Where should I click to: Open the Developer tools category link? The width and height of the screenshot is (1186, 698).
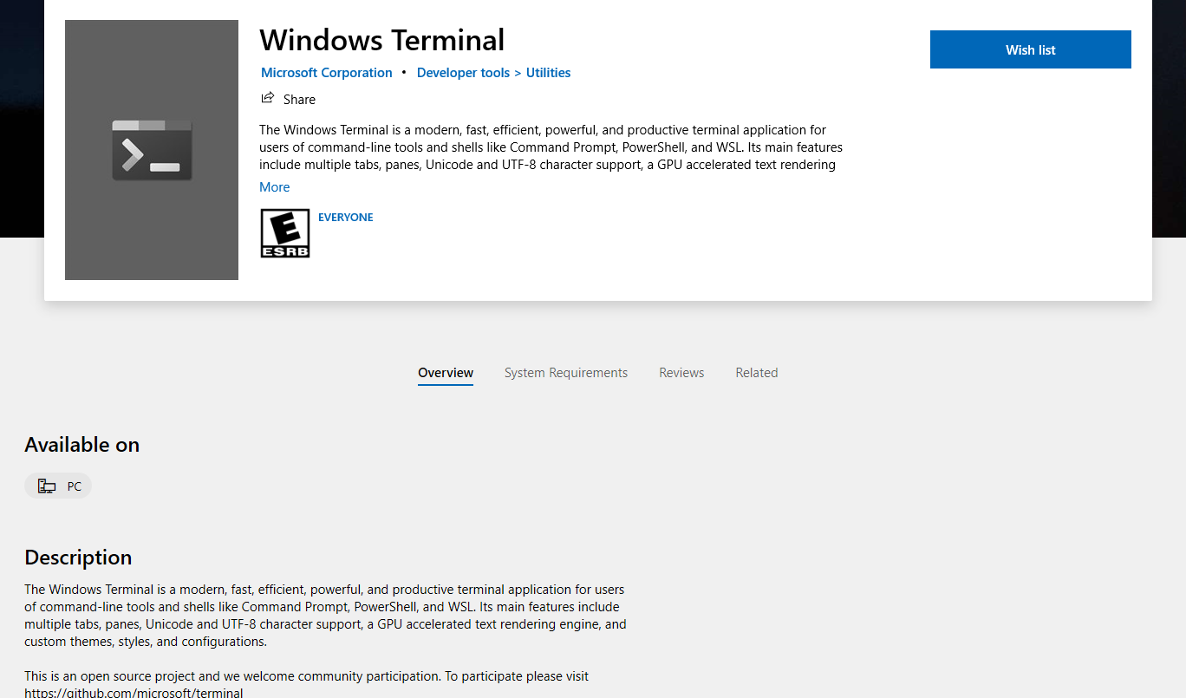point(463,73)
